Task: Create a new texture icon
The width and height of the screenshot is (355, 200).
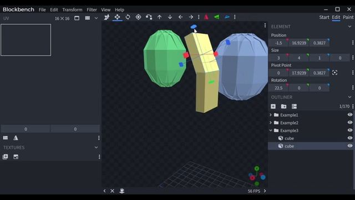Action: point(5,157)
